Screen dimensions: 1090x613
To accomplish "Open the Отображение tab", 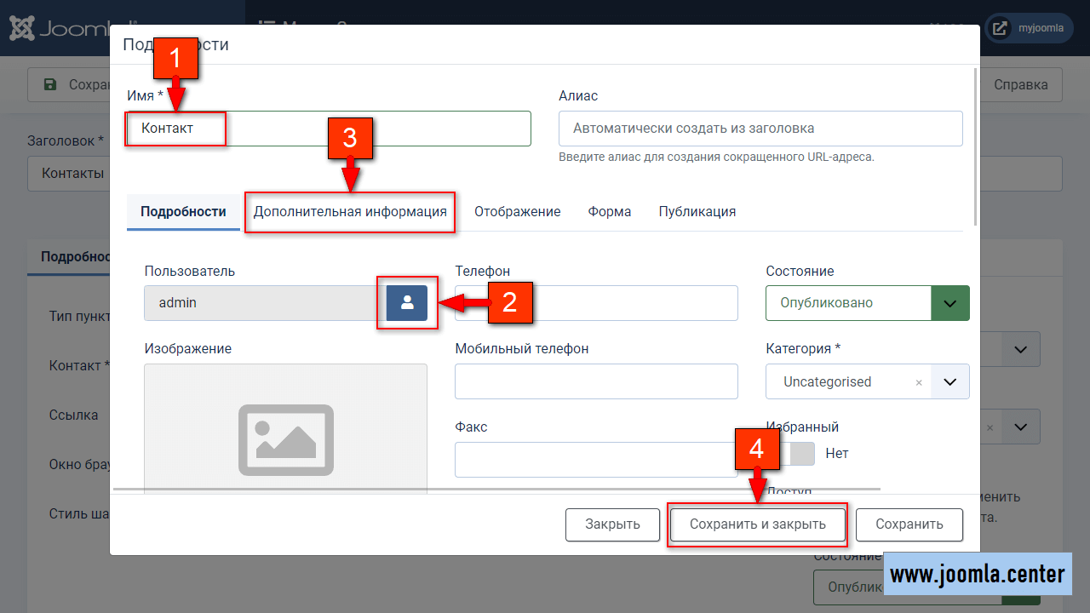I will click(517, 212).
